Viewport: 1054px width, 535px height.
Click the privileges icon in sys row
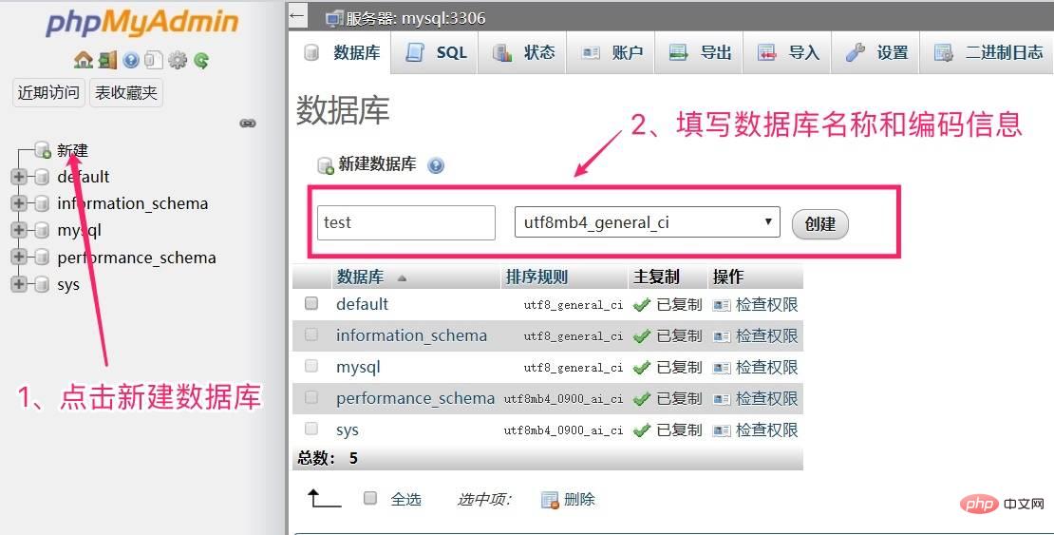tap(722, 430)
